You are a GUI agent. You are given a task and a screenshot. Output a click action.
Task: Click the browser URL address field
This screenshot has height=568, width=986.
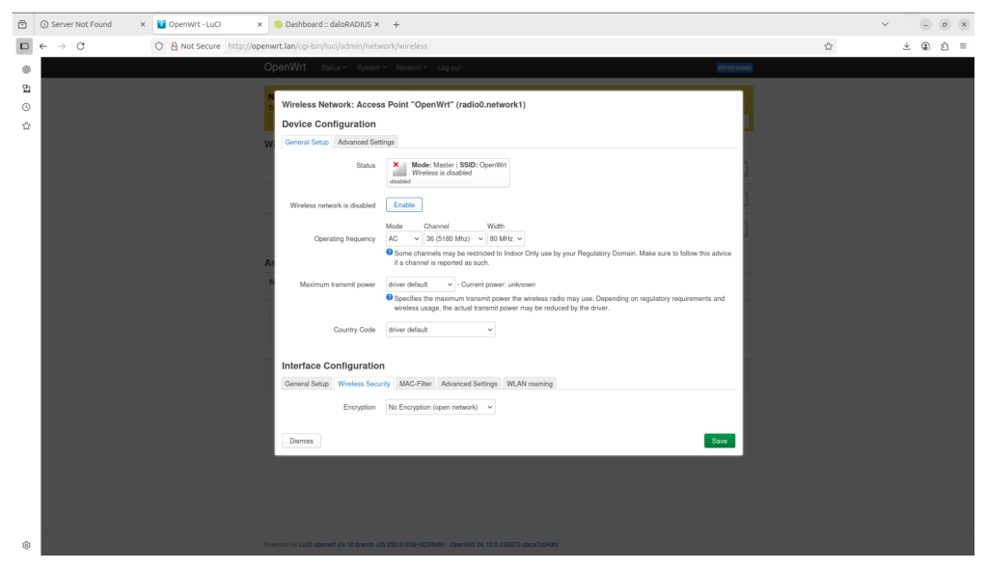pos(521,45)
